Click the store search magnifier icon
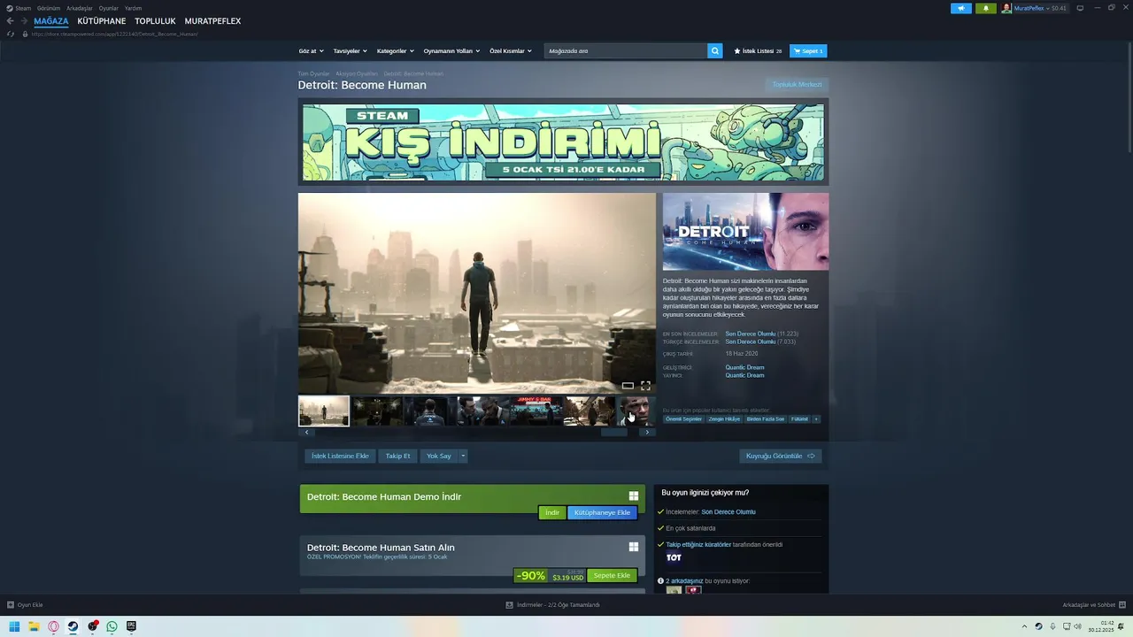1133x637 pixels. point(715,51)
